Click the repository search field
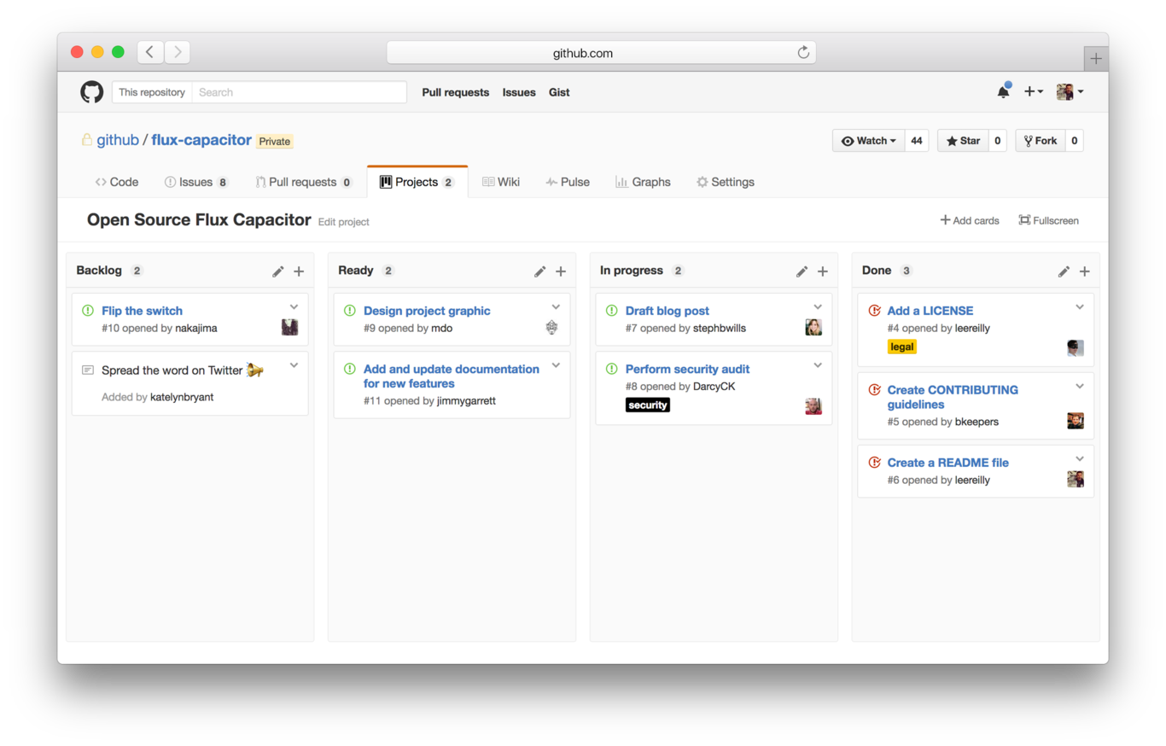This screenshot has width=1166, height=746. pyautogui.click(x=299, y=91)
